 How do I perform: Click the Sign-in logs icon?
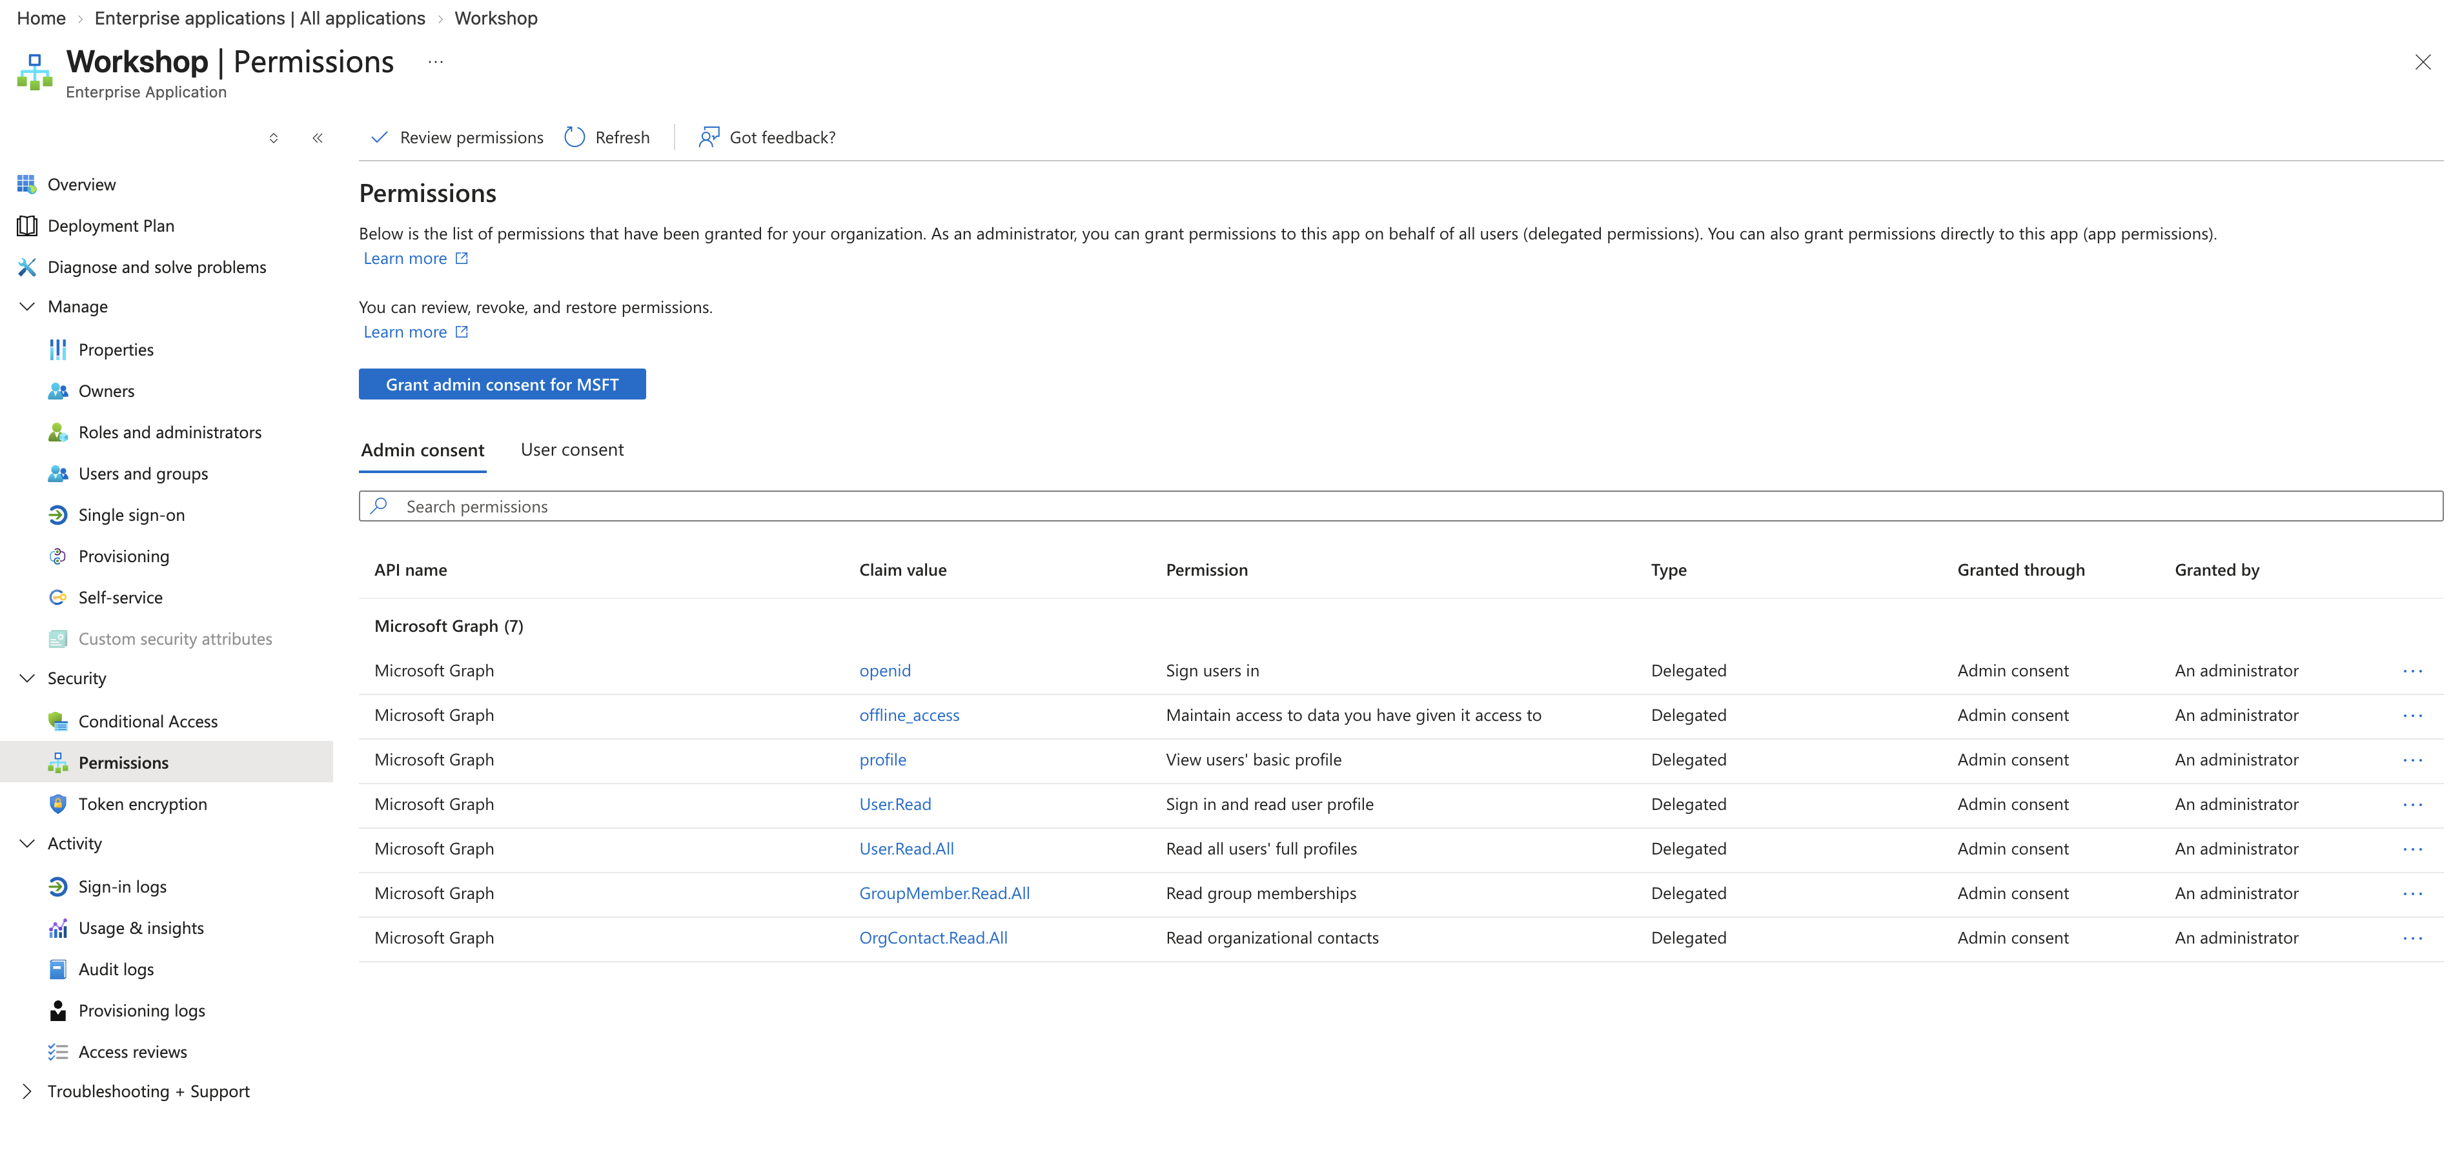tap(58, 887)
